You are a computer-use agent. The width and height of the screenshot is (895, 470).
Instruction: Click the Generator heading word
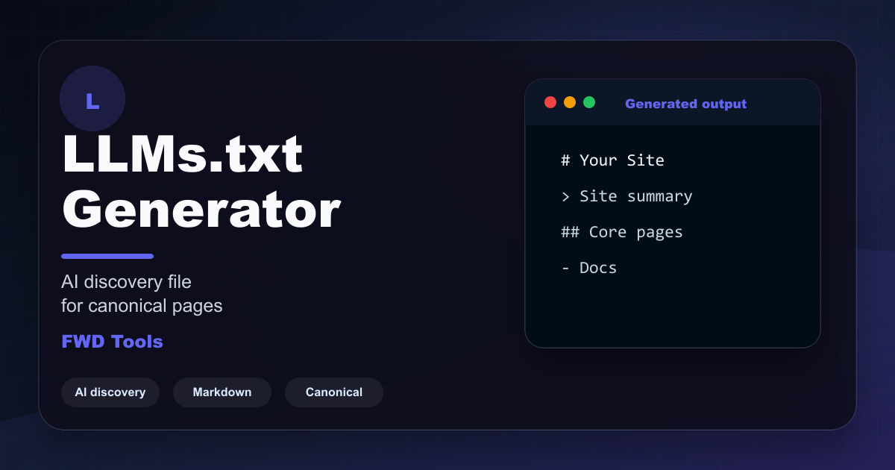pos(201,210)
